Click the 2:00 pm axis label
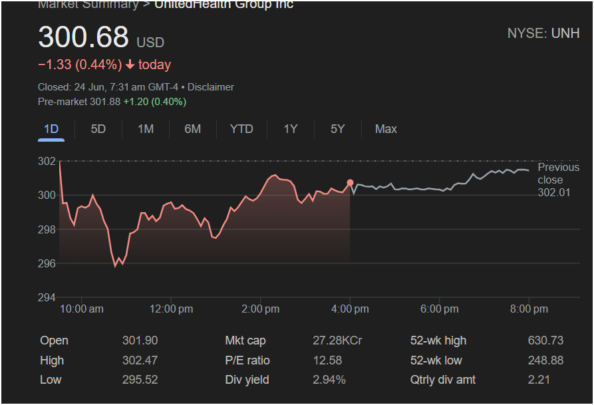Screen dimensions: 594x405 coord(261,309)
